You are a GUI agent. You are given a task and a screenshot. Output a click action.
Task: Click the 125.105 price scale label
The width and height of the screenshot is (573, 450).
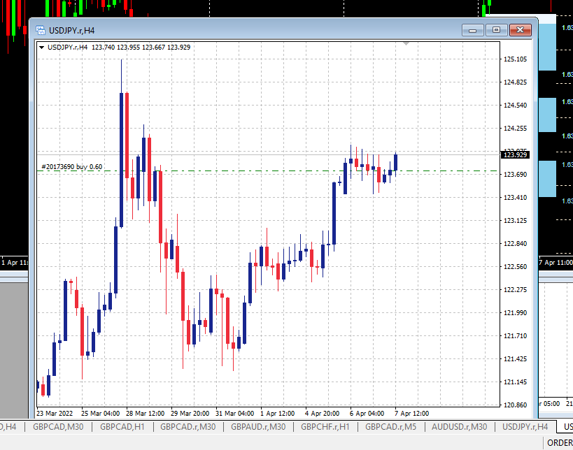(x=515, y=59)
